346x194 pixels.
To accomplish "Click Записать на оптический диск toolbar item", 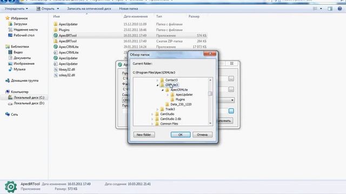I will (x=89, y=9).
